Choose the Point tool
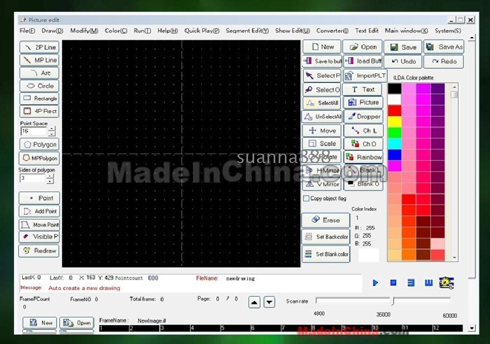 point(39,198)
